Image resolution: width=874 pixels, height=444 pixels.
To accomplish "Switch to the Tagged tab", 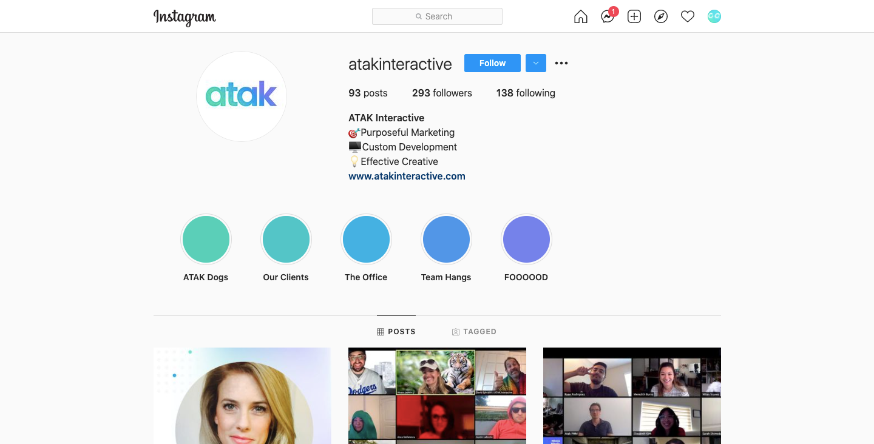I will 474,332.
